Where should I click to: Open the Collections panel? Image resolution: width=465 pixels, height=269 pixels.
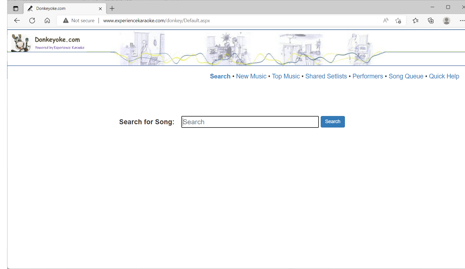pyautogui.click(x=431, y=21)
